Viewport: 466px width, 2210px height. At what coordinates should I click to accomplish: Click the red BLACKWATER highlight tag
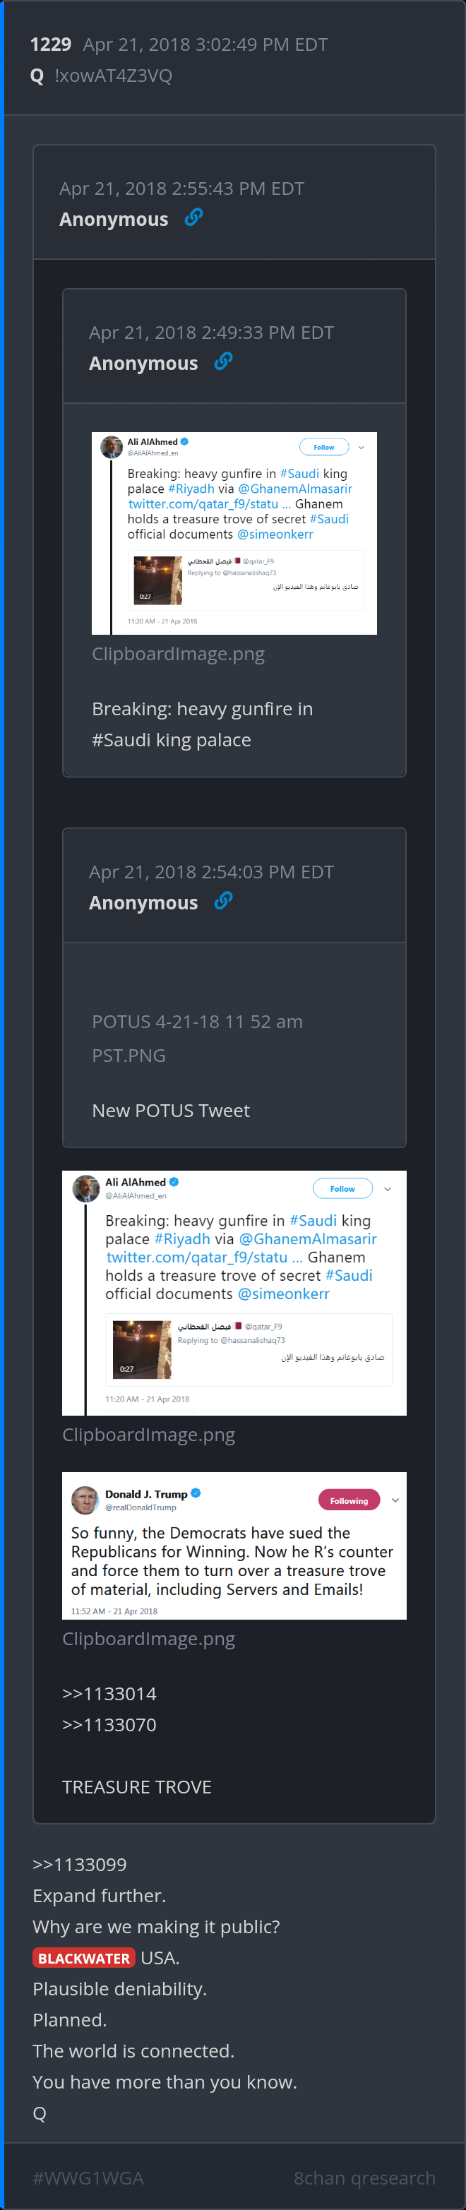[x=83, y=1958]
